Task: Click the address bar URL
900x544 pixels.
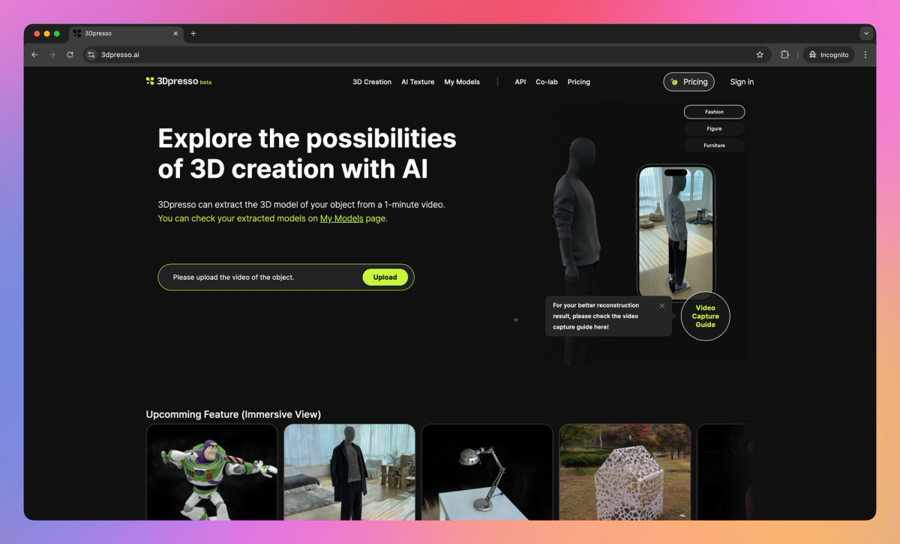Action: click(x=120, y=55)
